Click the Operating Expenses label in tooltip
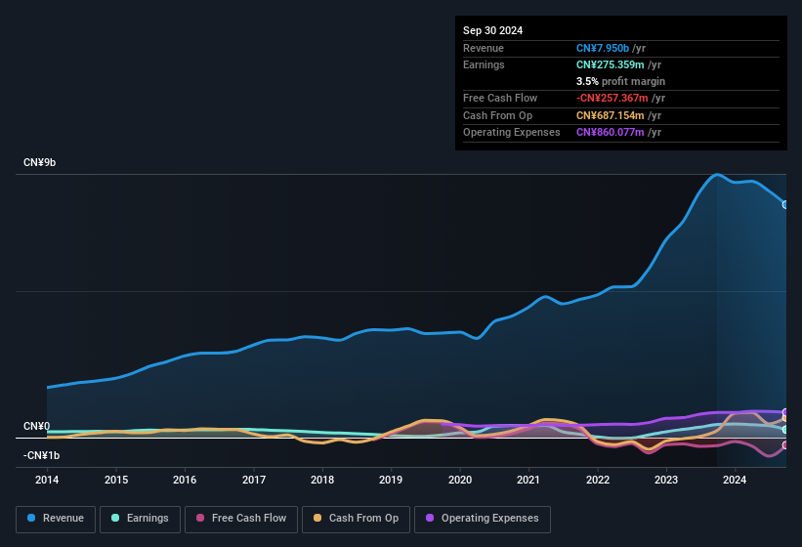 [x=512, y=132]
